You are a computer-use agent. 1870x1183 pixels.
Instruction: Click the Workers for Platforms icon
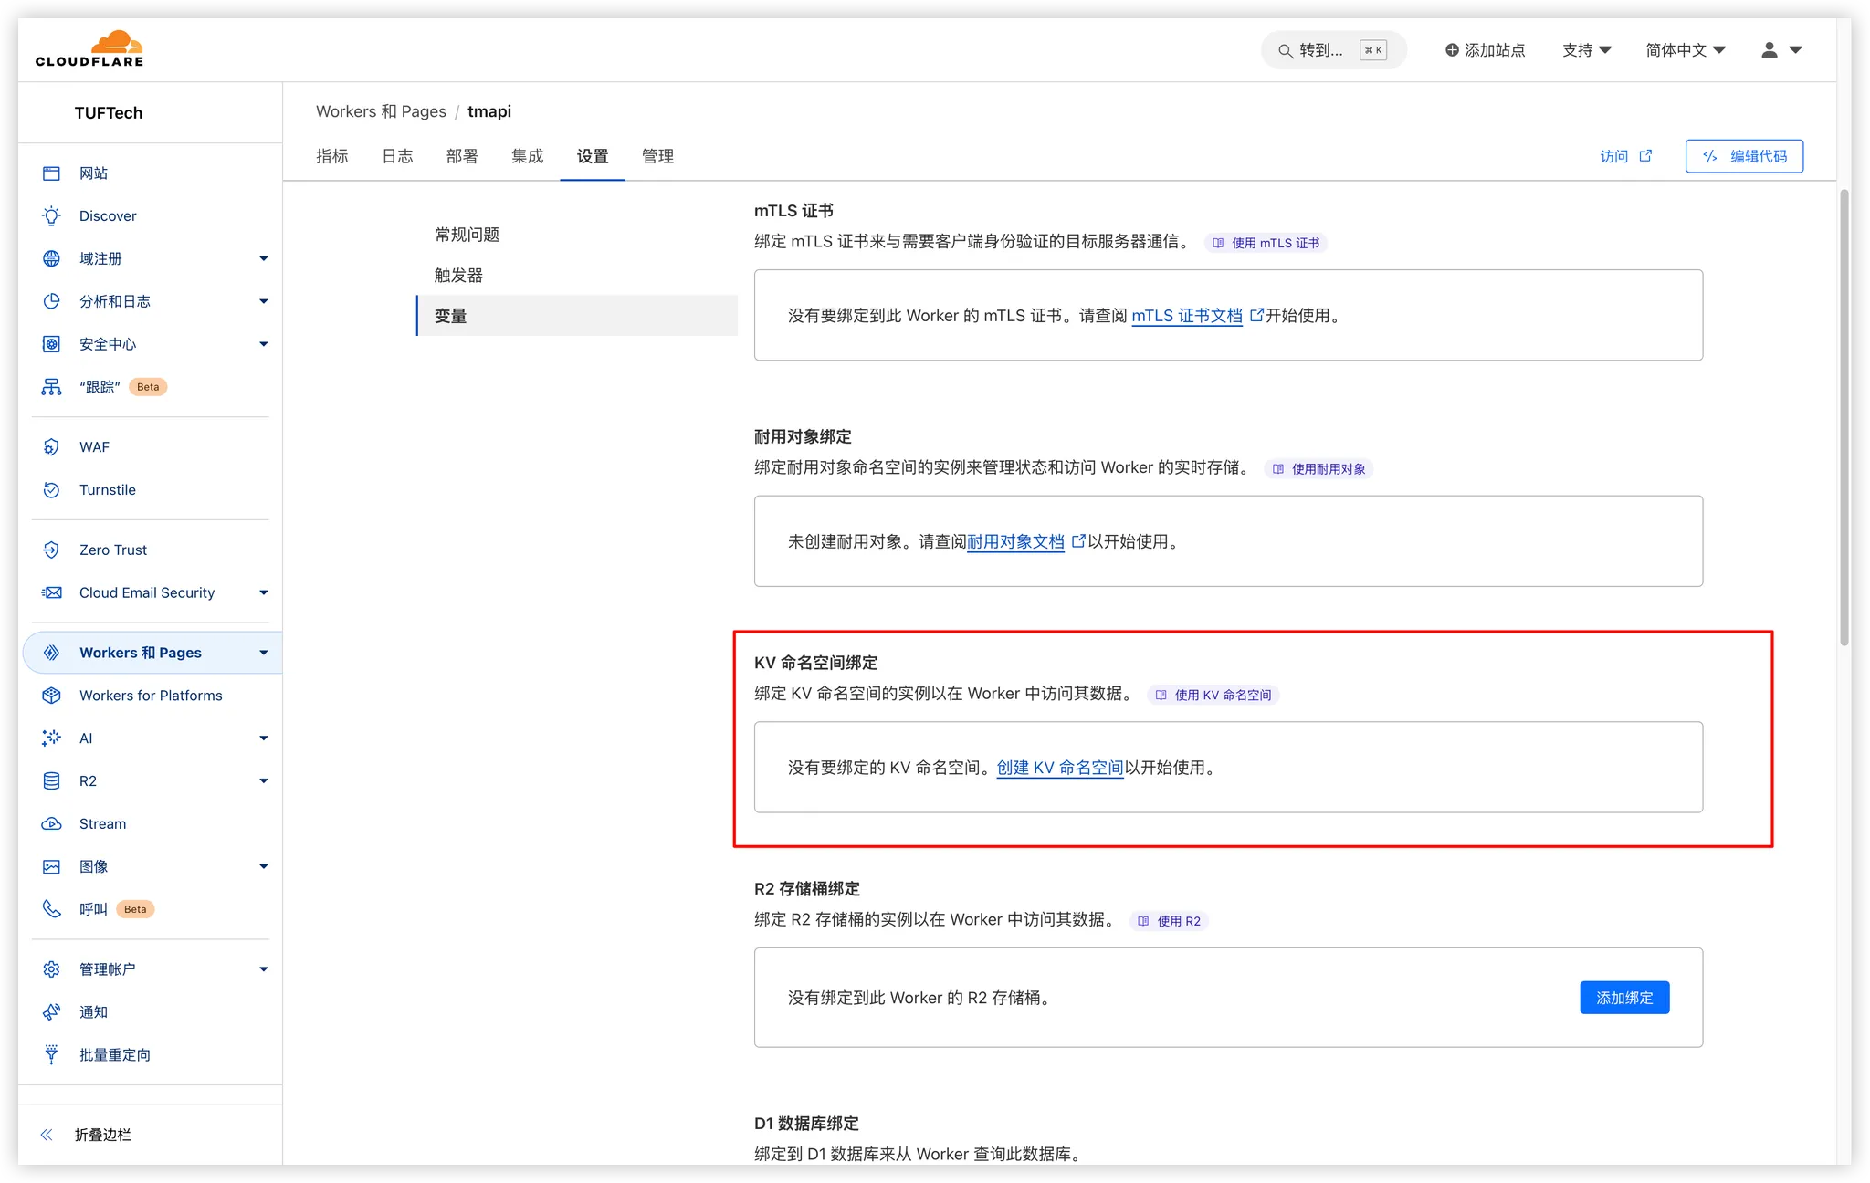(x=51, y=696)
